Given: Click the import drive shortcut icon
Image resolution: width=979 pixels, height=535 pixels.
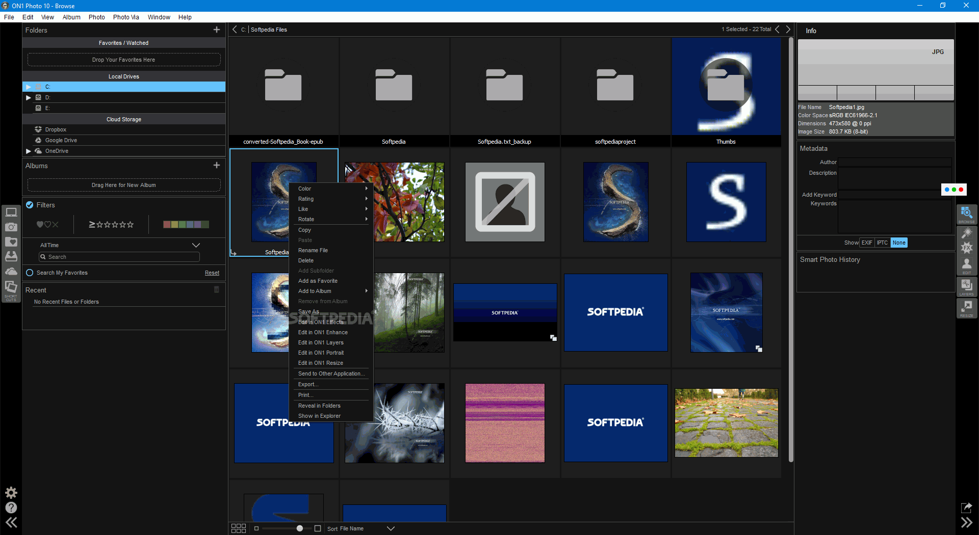Looking at the screenshot, I should click(x=11, y=256).
